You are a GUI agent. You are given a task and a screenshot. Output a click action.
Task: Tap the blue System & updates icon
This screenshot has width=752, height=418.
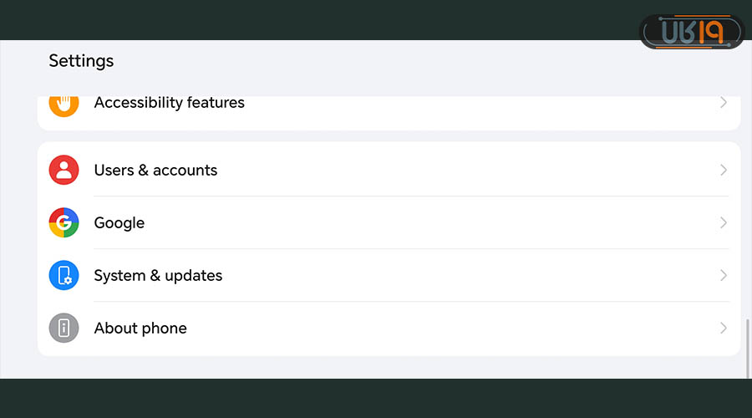tap(64, 276)
